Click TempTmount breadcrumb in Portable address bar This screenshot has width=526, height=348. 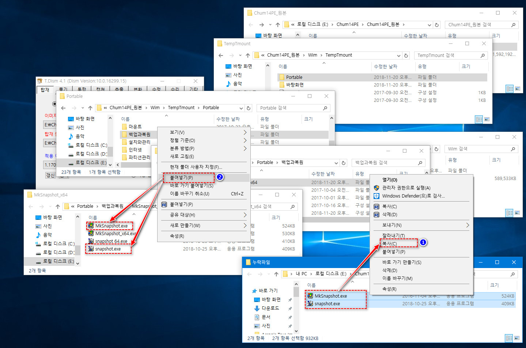point(181,108)
